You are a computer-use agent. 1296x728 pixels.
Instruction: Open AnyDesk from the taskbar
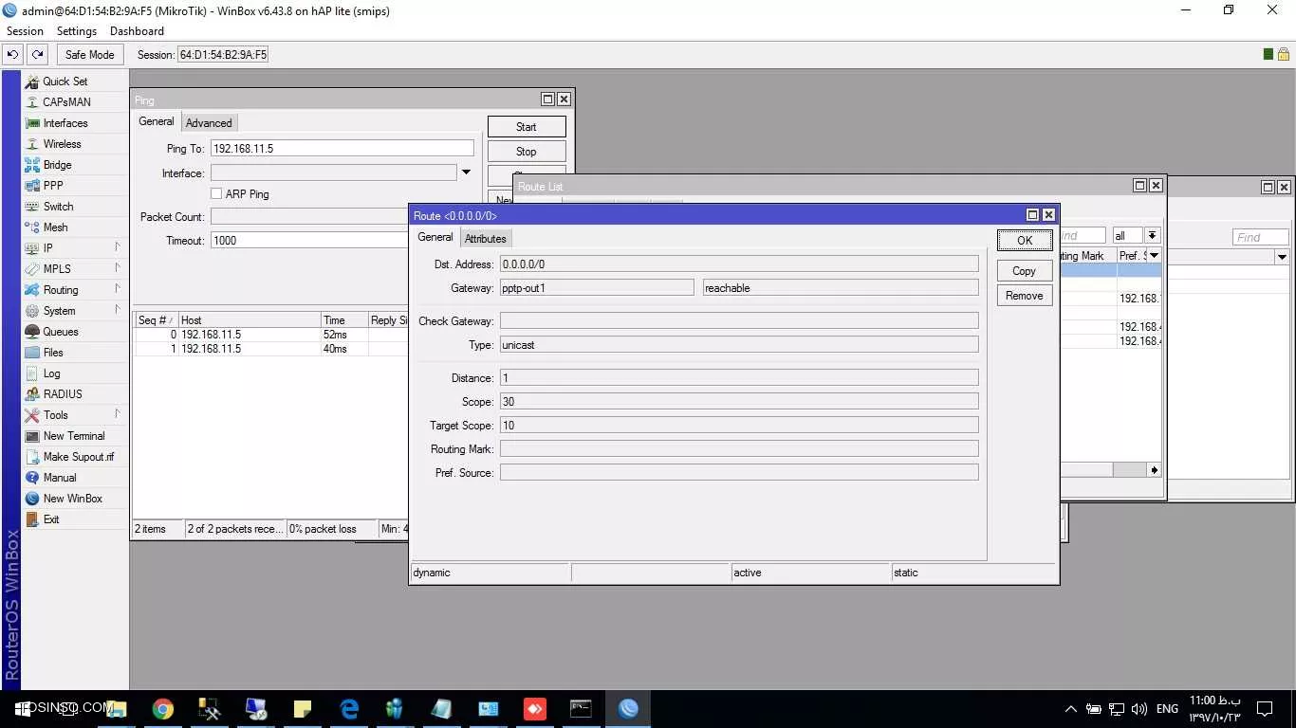click(535, 708)
